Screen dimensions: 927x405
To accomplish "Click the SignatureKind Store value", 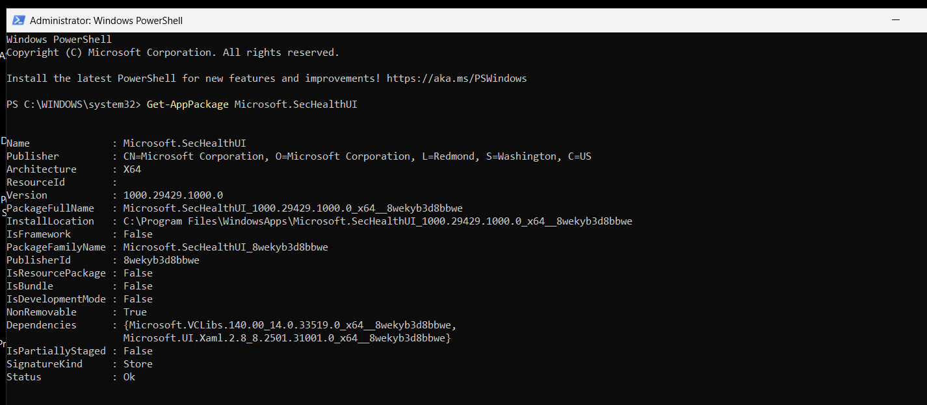I will tap(138, 363).
